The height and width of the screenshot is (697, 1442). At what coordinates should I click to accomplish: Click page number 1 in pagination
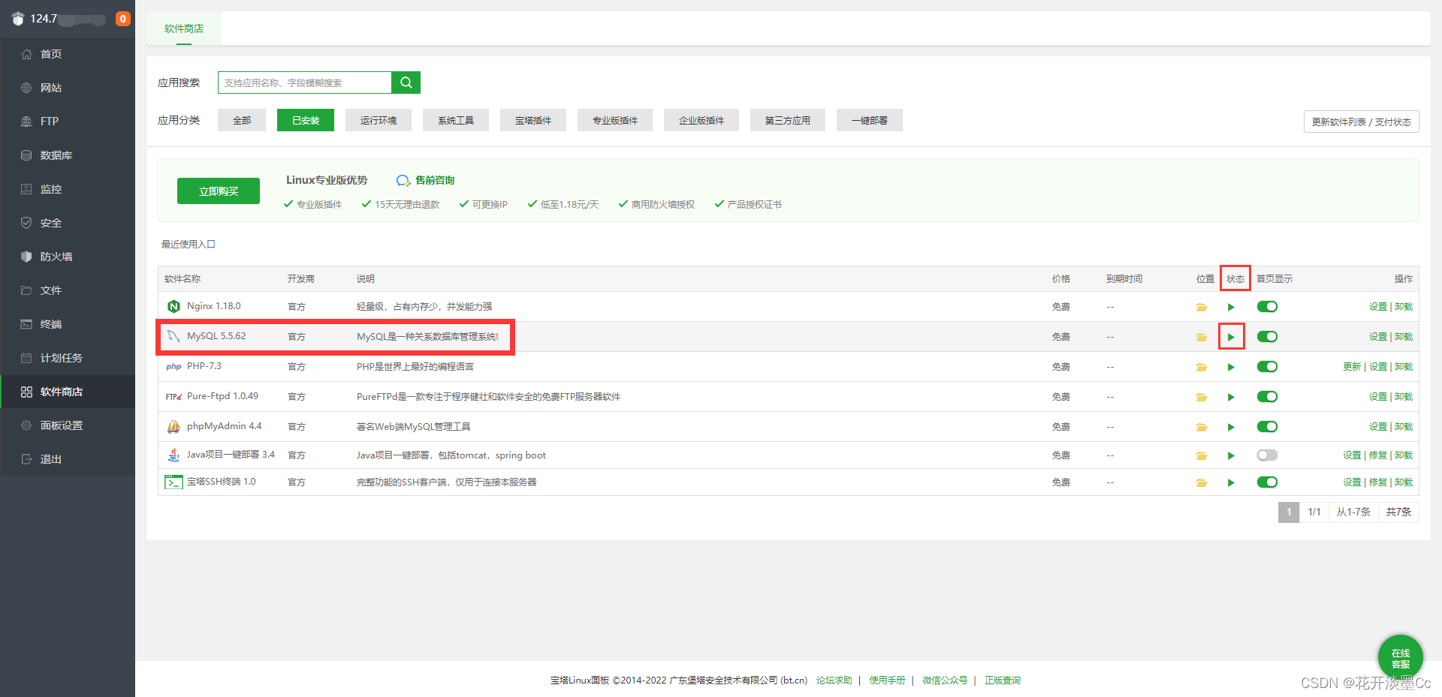click(x=1289, y=512)
